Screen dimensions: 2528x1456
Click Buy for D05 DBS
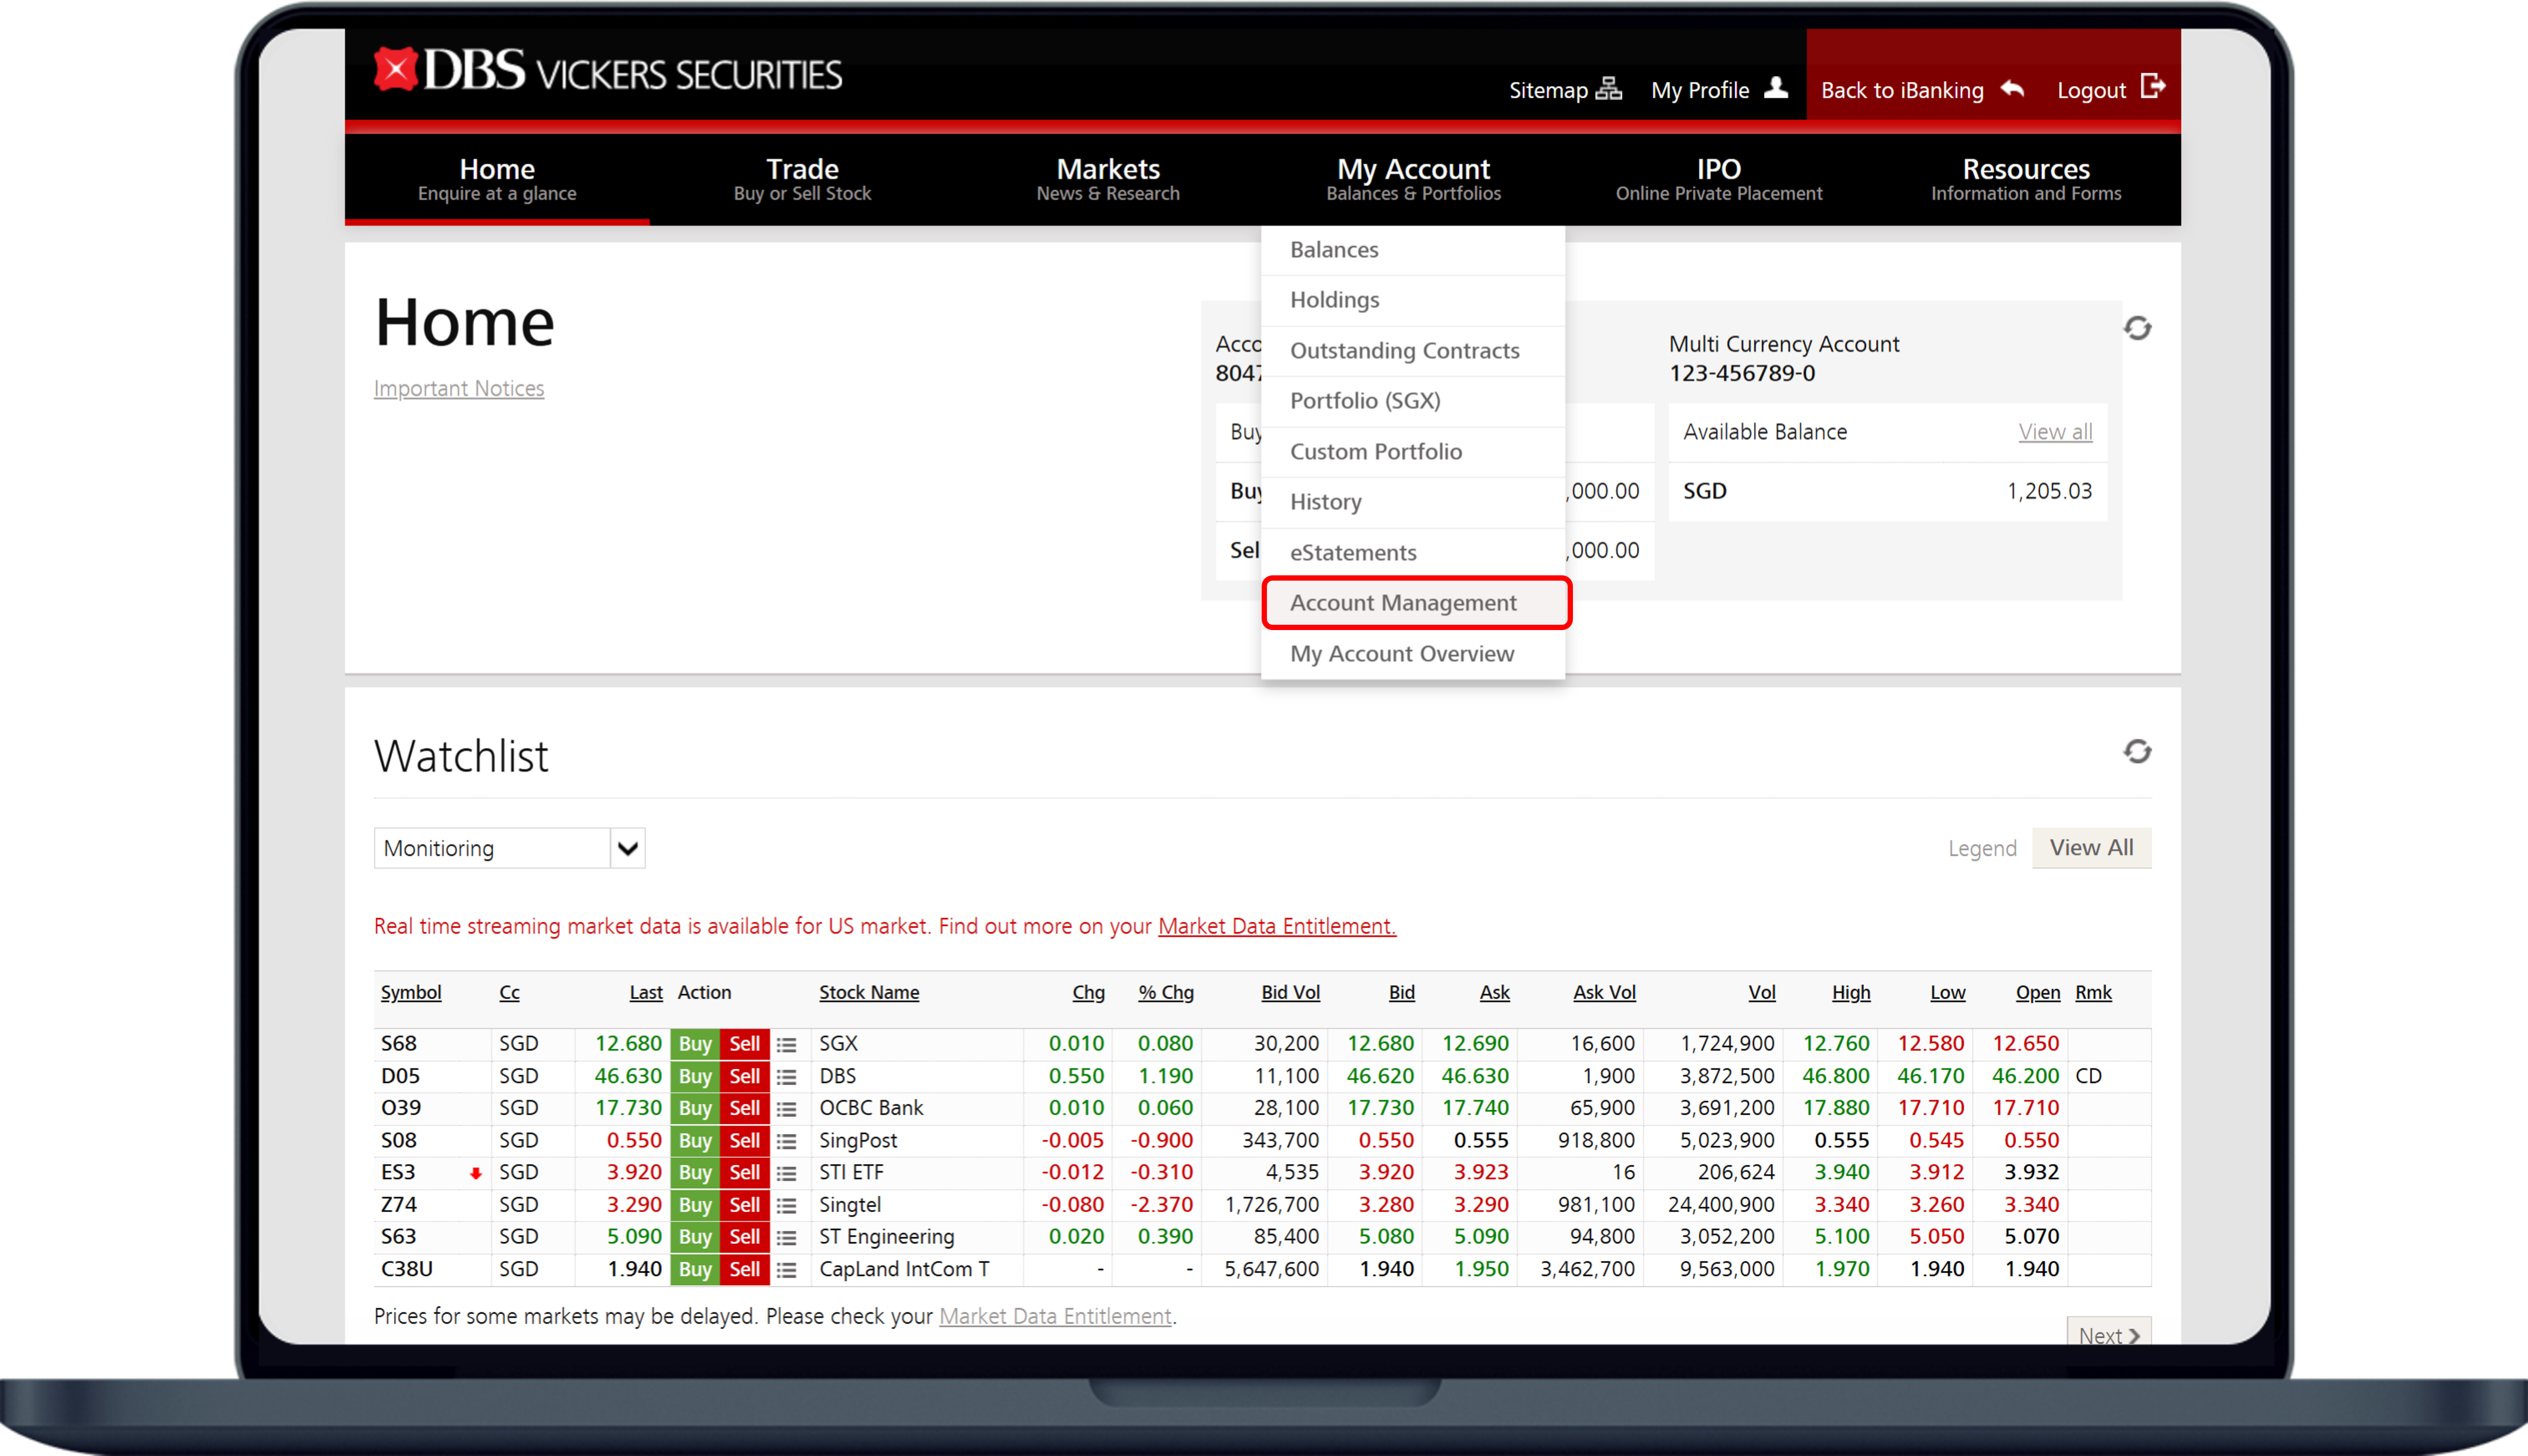[x=695, y=1077]
